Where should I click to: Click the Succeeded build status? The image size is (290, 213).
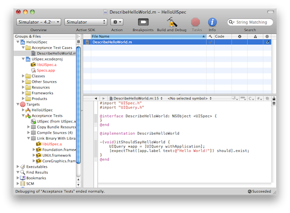point(260,191)
